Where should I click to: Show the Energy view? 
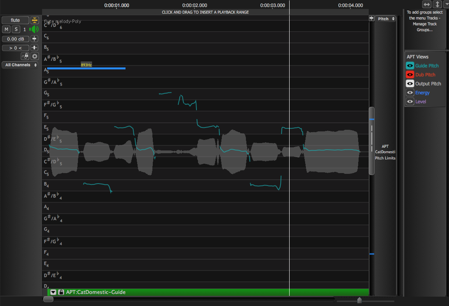pyautogui.click(x=410, y=93)
